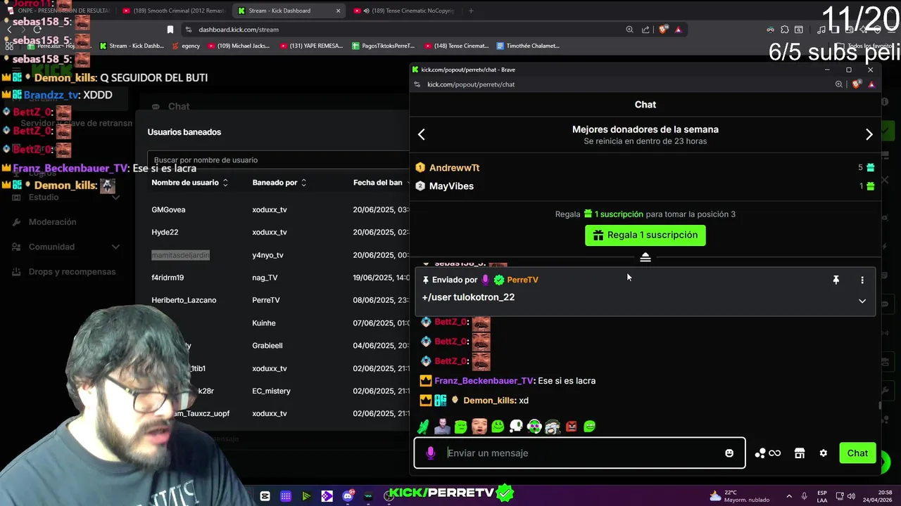Click leaderboard user AndrewwTt
This screenshot has height=506, width=901.
pyautogui.click(x=454, y=168)
